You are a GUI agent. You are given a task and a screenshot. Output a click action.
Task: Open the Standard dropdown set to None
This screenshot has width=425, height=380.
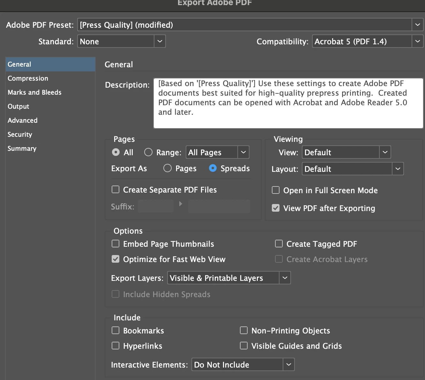(x=122, y=41)
